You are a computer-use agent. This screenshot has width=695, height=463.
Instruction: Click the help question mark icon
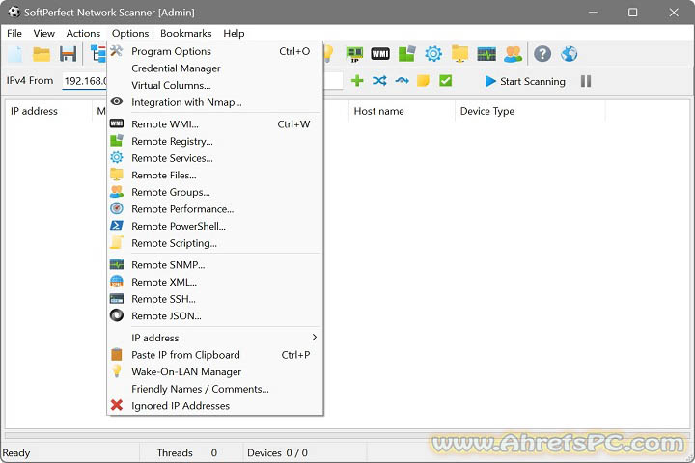click(542, 54)
